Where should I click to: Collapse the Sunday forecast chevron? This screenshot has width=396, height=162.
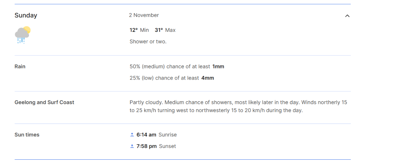pos(347,16)
